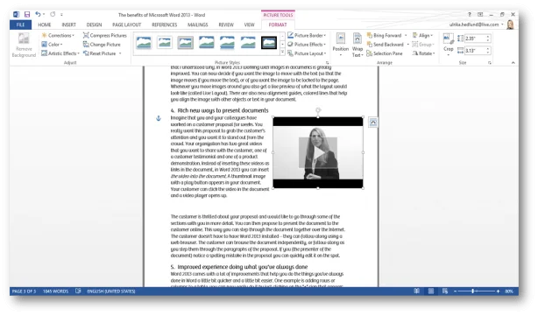Screen dimensions: 538x316
Task: Click the Layout Options button beside the image
Action: [373, 123]
